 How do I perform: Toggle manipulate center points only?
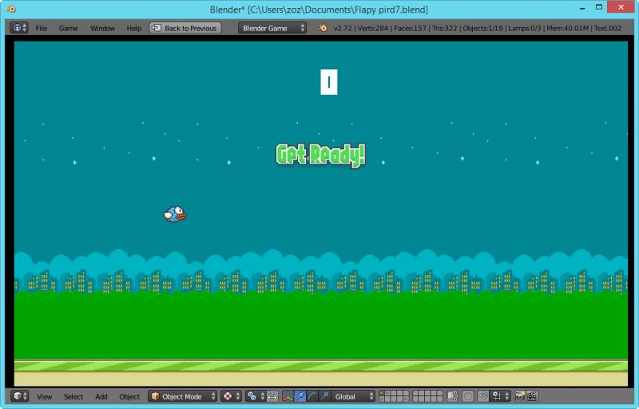272,396
